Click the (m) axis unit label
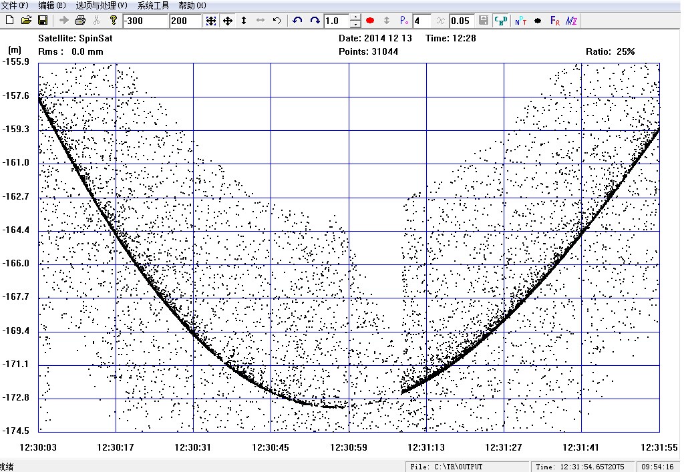 [15, 50]
